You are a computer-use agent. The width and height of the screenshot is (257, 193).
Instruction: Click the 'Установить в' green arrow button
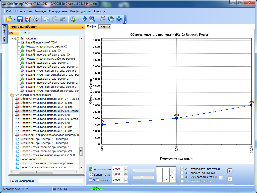[91, 169]
